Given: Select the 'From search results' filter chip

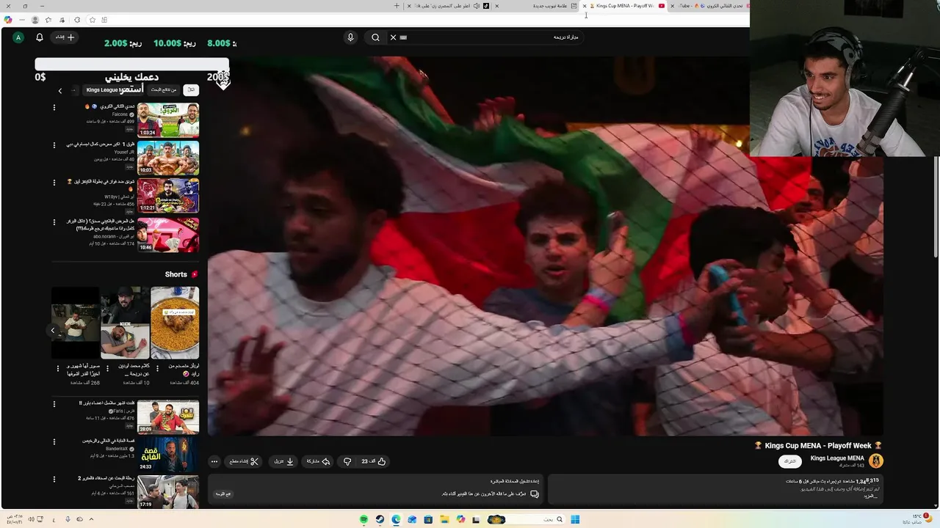Looking at the screenshot, I should [164, 89].
